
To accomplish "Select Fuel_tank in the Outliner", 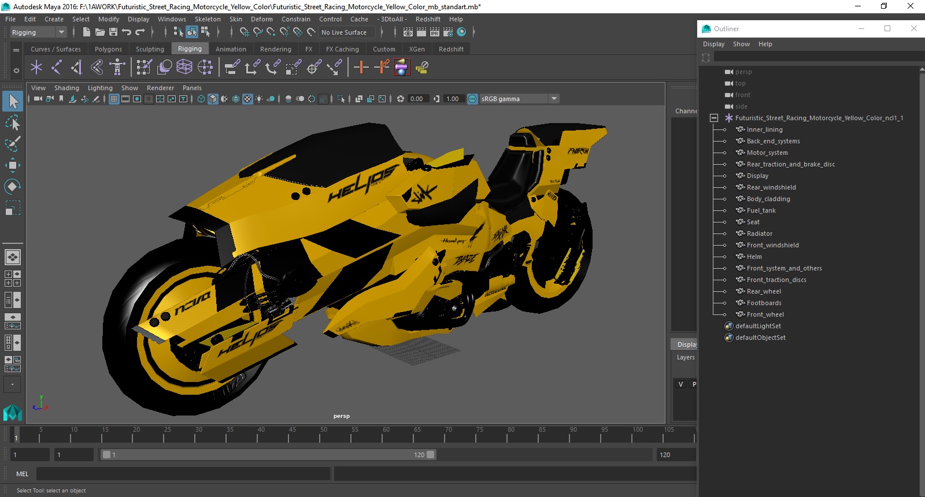I will [761, 210].
